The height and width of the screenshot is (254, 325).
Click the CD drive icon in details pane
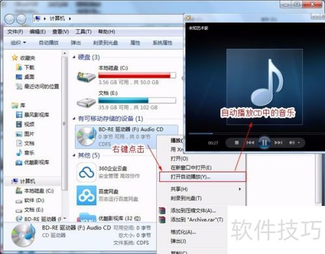tap(23, 235)
